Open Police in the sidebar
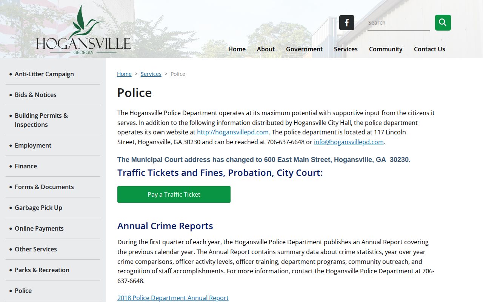Viewport: 483px width, 302px height. 23,291
